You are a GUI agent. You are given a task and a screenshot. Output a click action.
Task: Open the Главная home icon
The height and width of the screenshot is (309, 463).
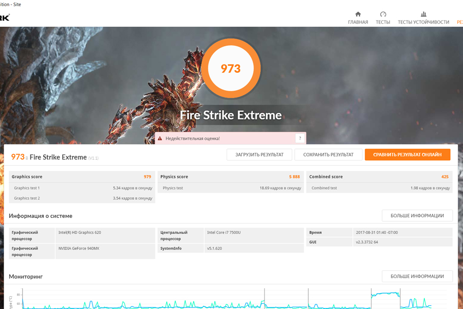(x=358, y=14)
